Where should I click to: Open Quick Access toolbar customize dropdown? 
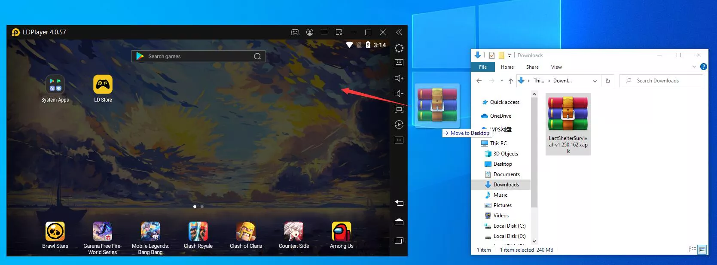(x=509, y=55)
